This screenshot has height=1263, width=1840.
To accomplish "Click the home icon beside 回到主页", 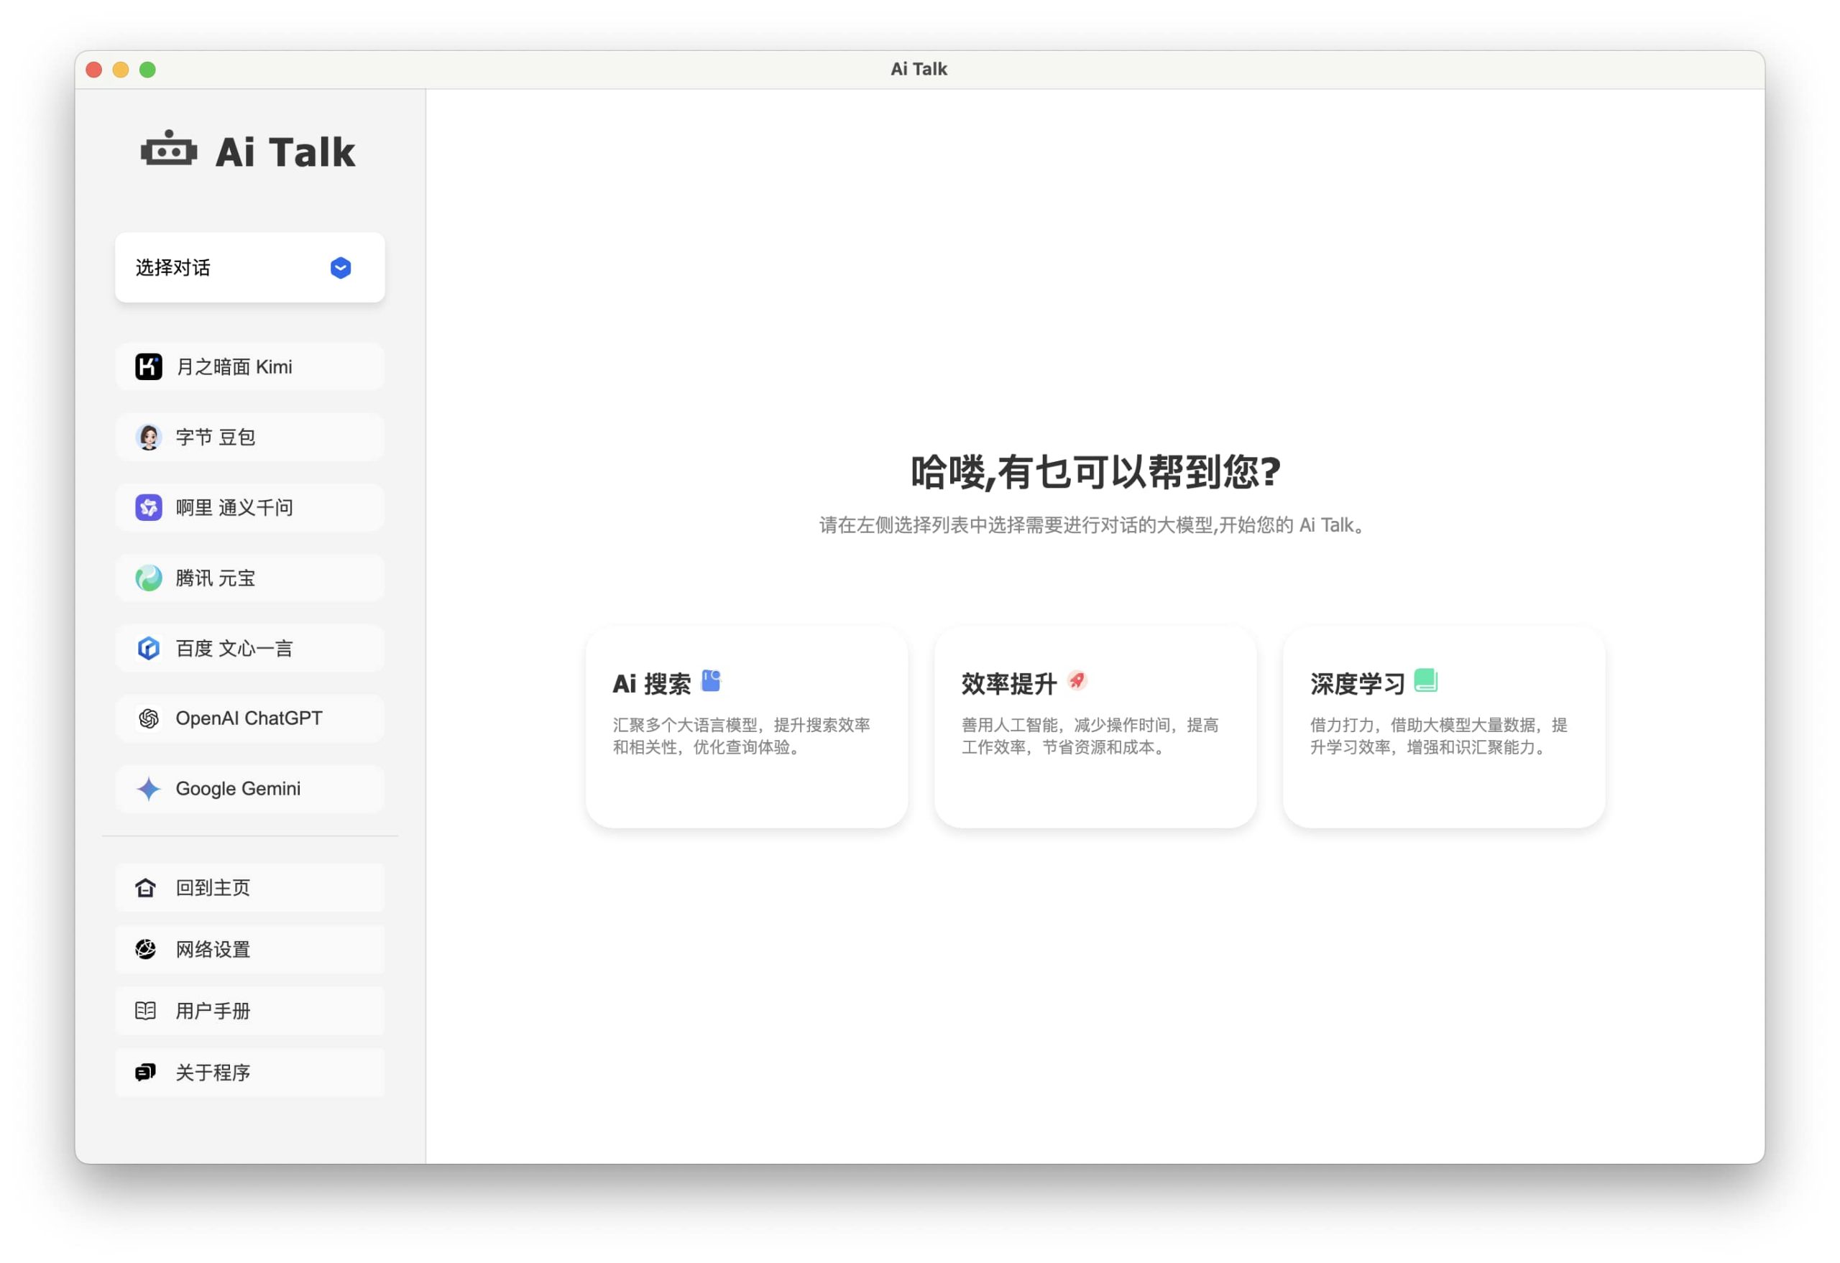I will tap(146, 888).
